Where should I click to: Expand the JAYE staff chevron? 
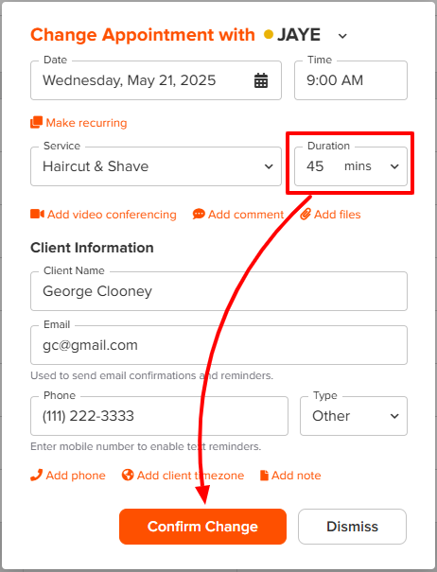tap(342, 36)
